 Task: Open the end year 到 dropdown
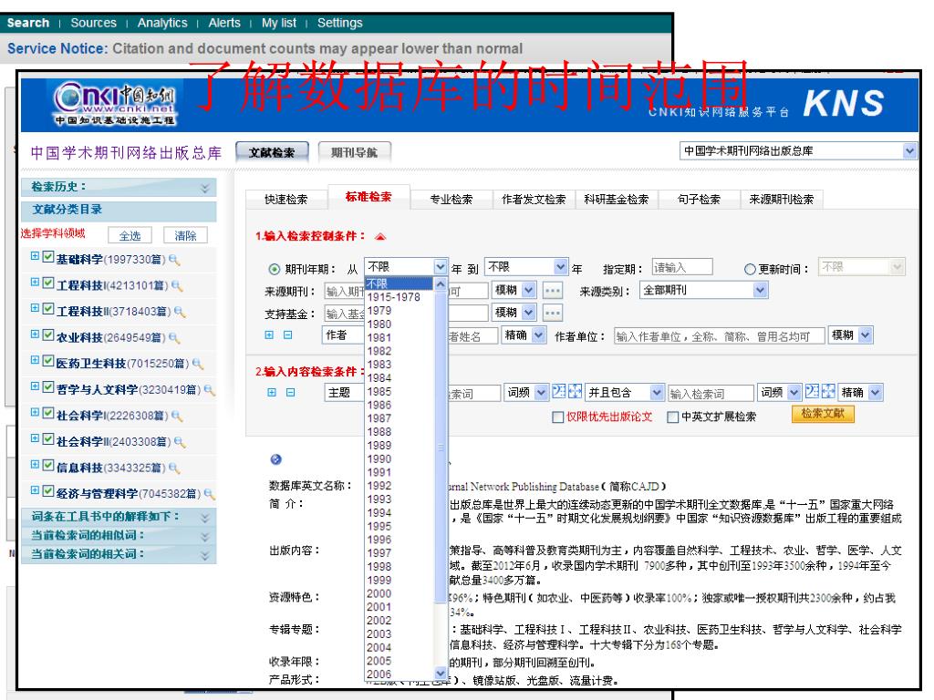click(x=560, y=267)
